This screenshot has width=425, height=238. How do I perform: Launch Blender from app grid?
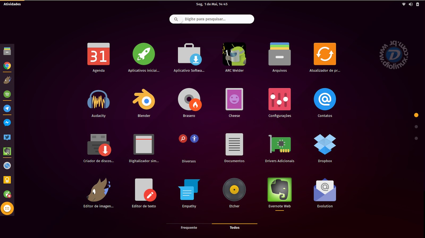tap(144, 99)
